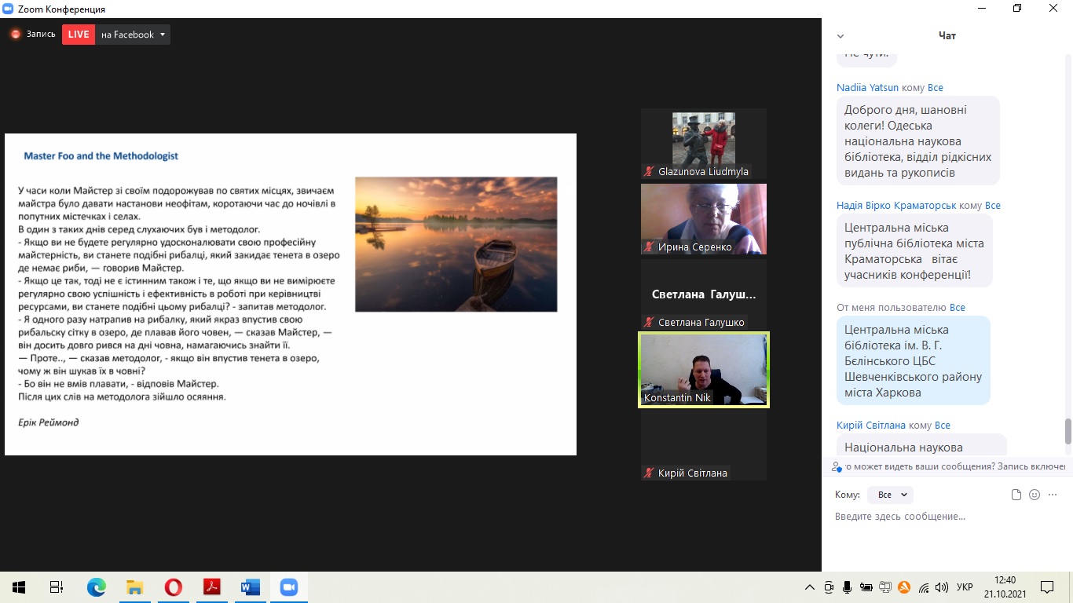Click the Meet Now camera tray icon

tap(829, 587)
